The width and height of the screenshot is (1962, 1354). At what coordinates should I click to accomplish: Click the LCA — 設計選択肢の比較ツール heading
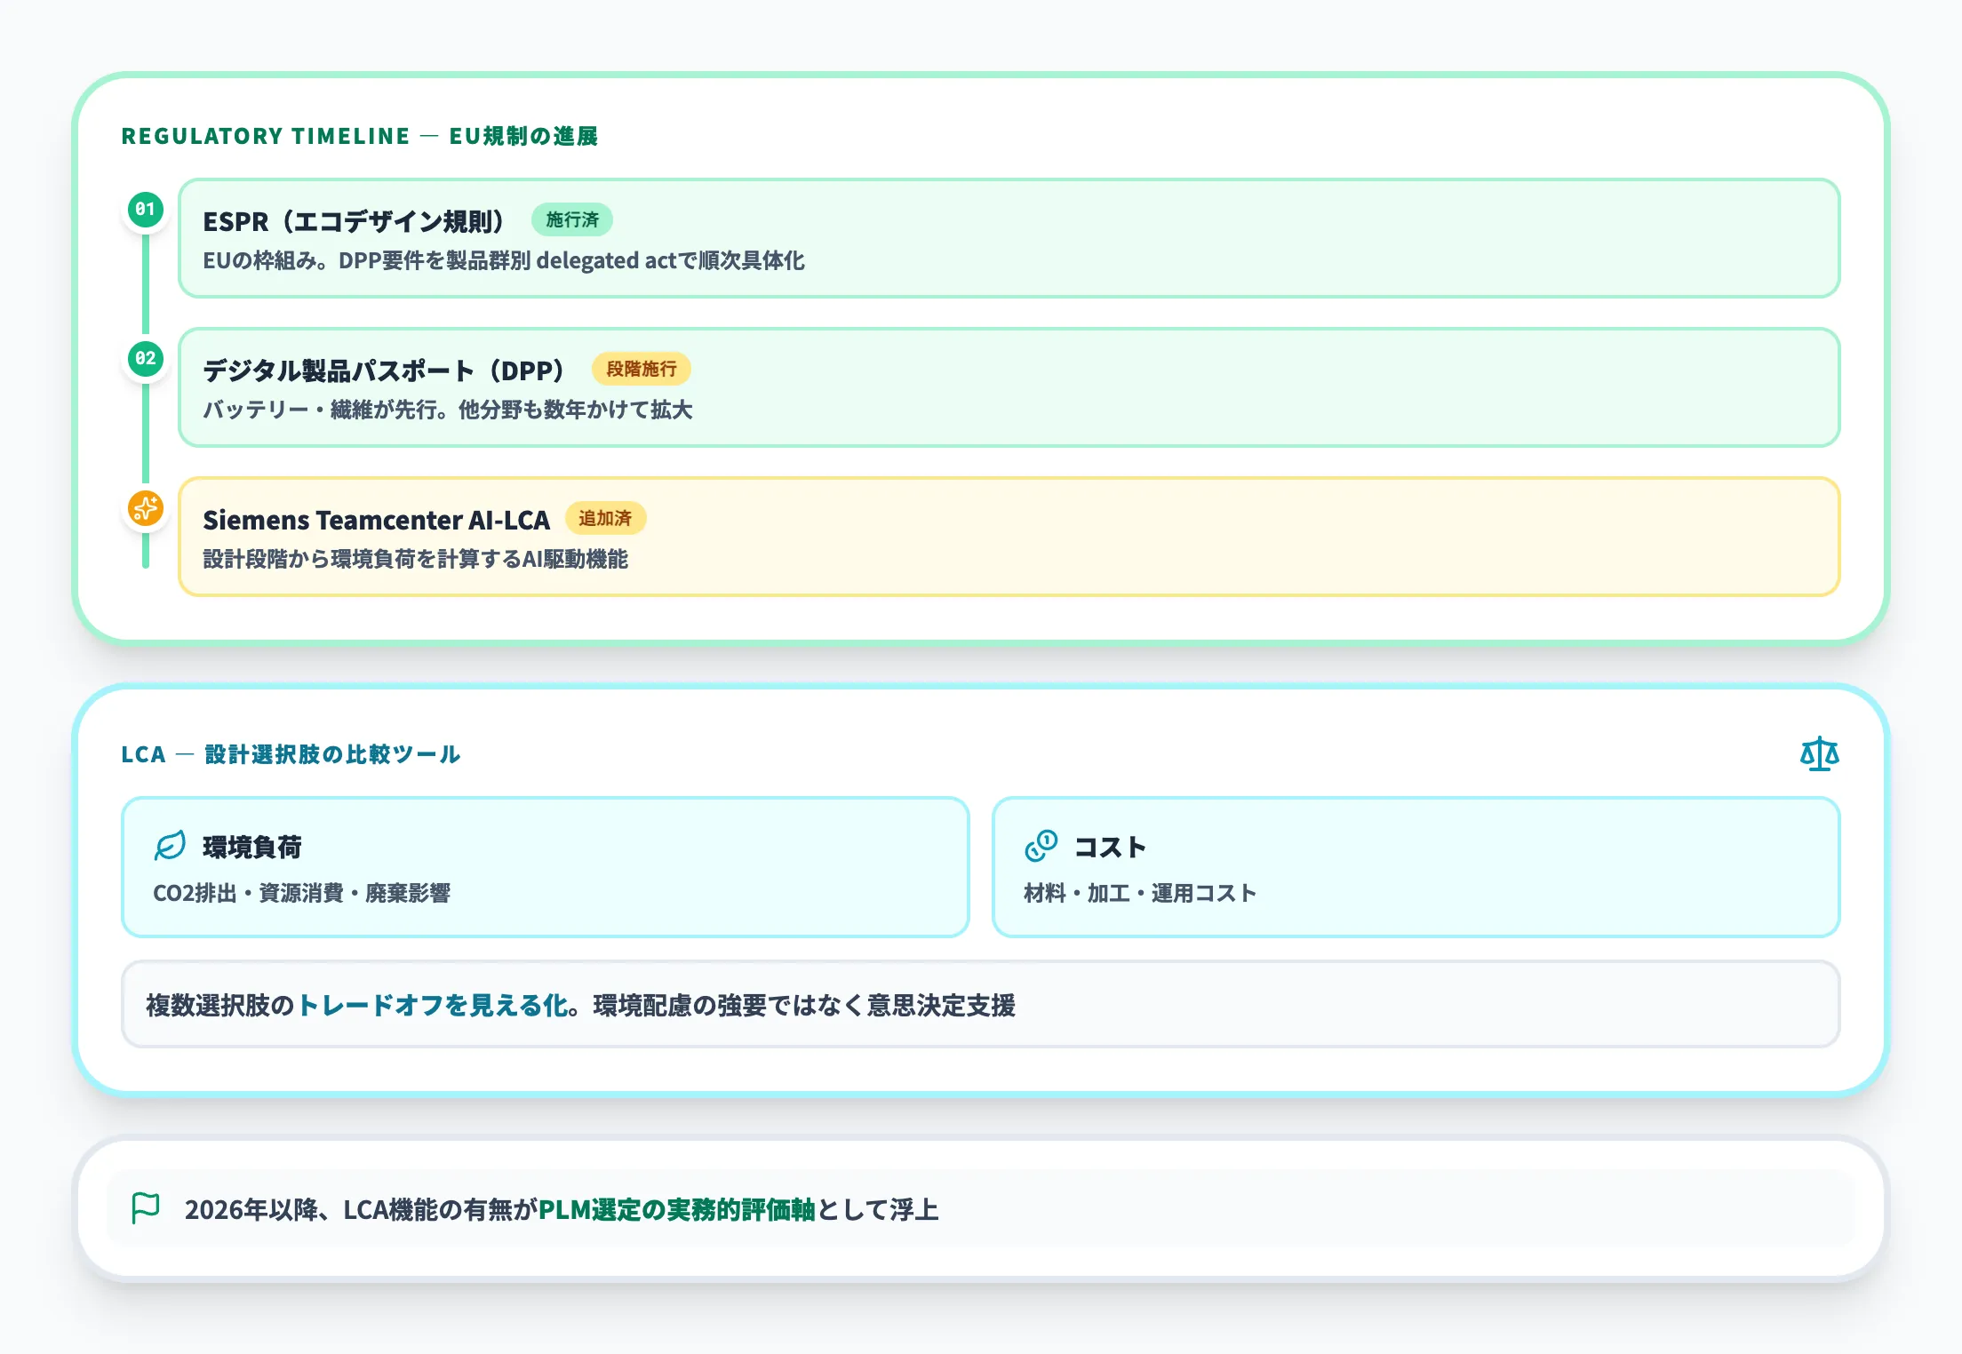pos(291,754)
